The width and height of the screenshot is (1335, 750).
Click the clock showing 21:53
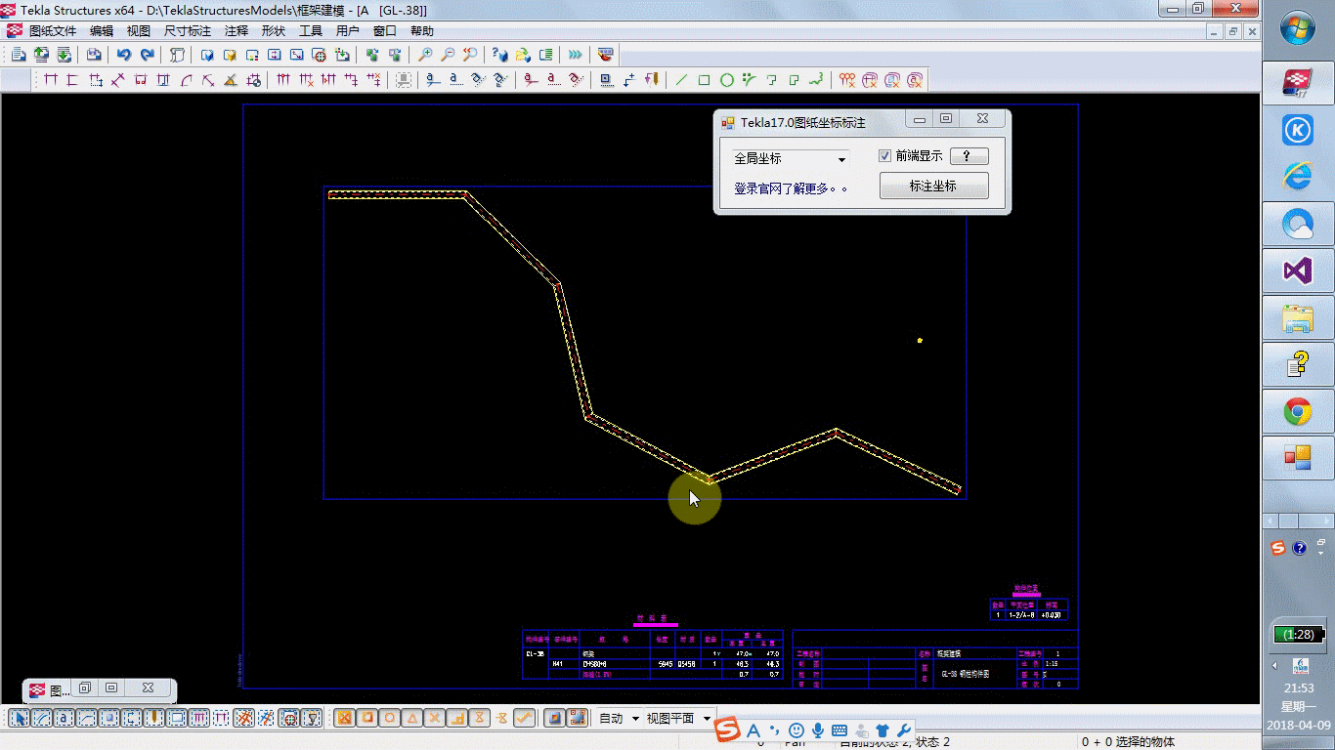(1298, 688)
